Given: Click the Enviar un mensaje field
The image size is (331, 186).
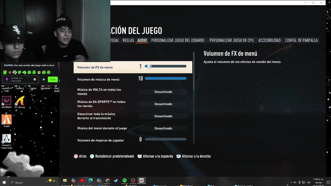Looking at the screenshot, I should (21, 79).
